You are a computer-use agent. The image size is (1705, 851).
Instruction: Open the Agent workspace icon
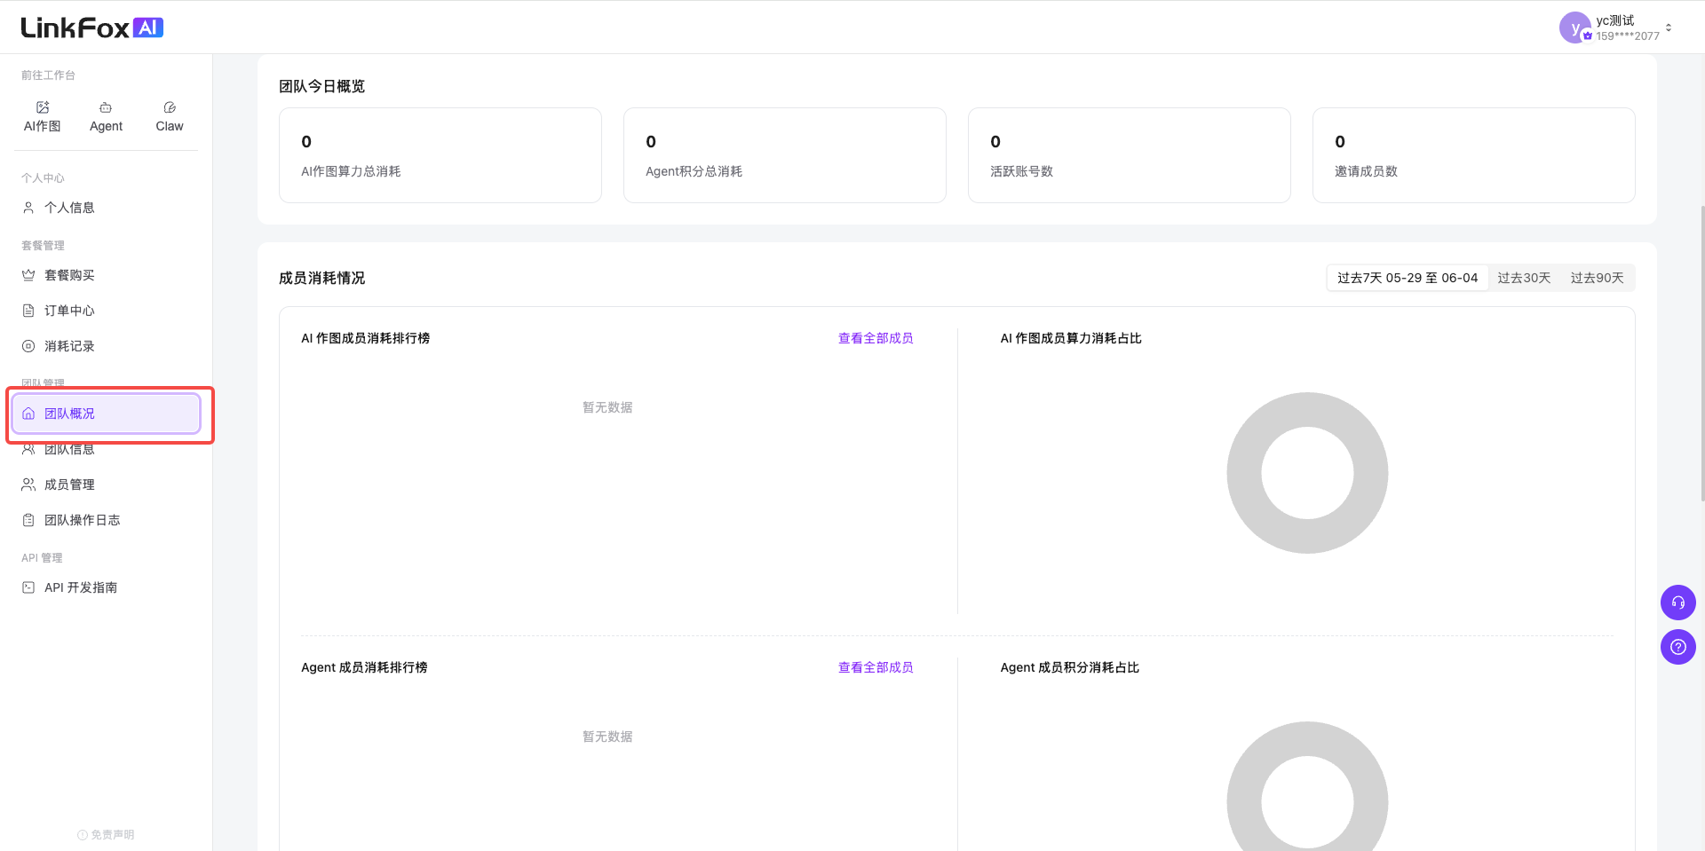pos(106,107)
